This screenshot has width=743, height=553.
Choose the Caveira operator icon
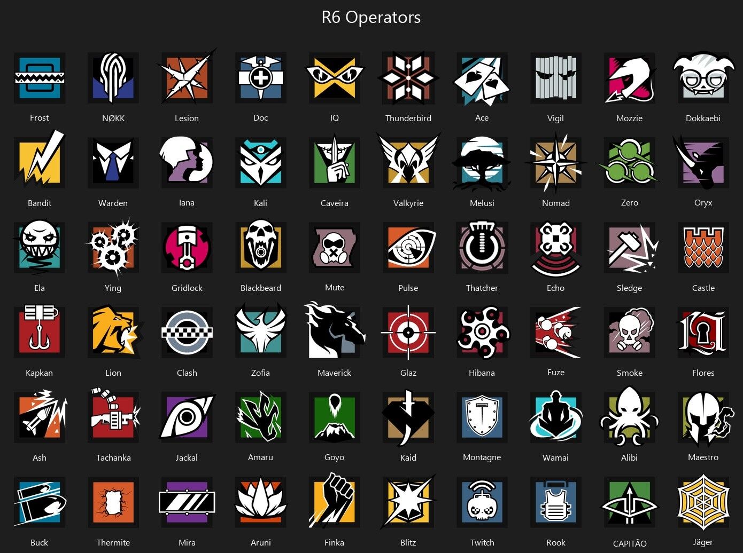[x=334, y=162]
